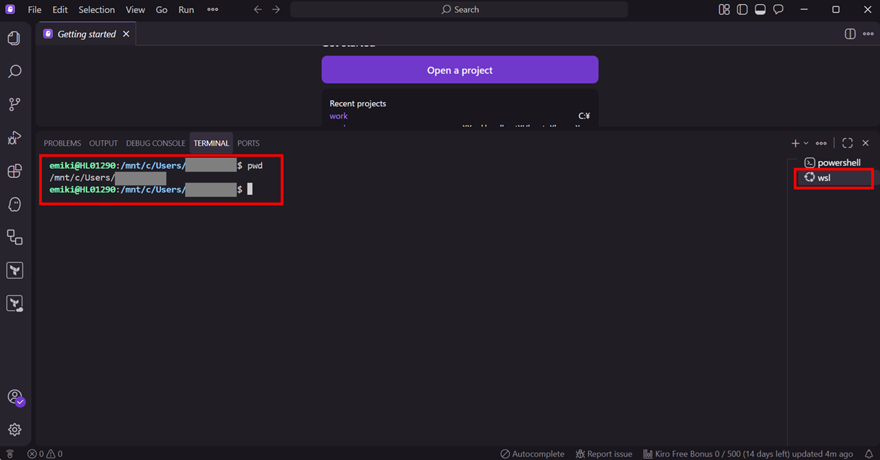The width and height of the screenshot is (880, 460).
Task: Toggle Autocomplete in the status bar
Action: click(x=532, y=454)
